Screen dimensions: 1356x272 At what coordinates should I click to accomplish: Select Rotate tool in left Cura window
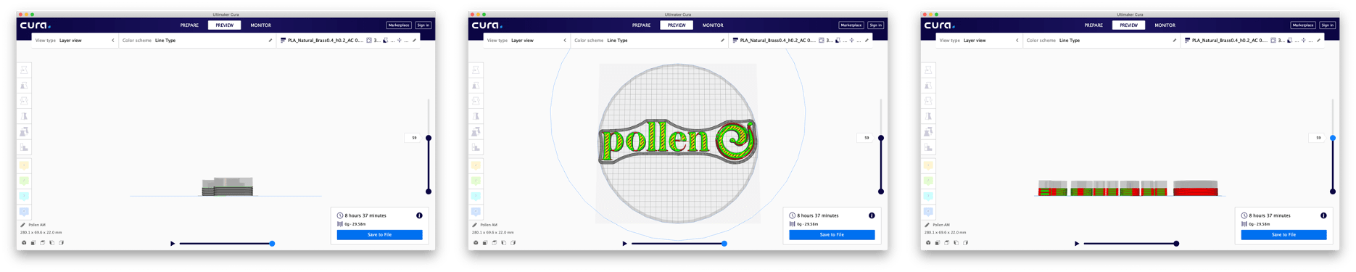click(x=24, y=101)
